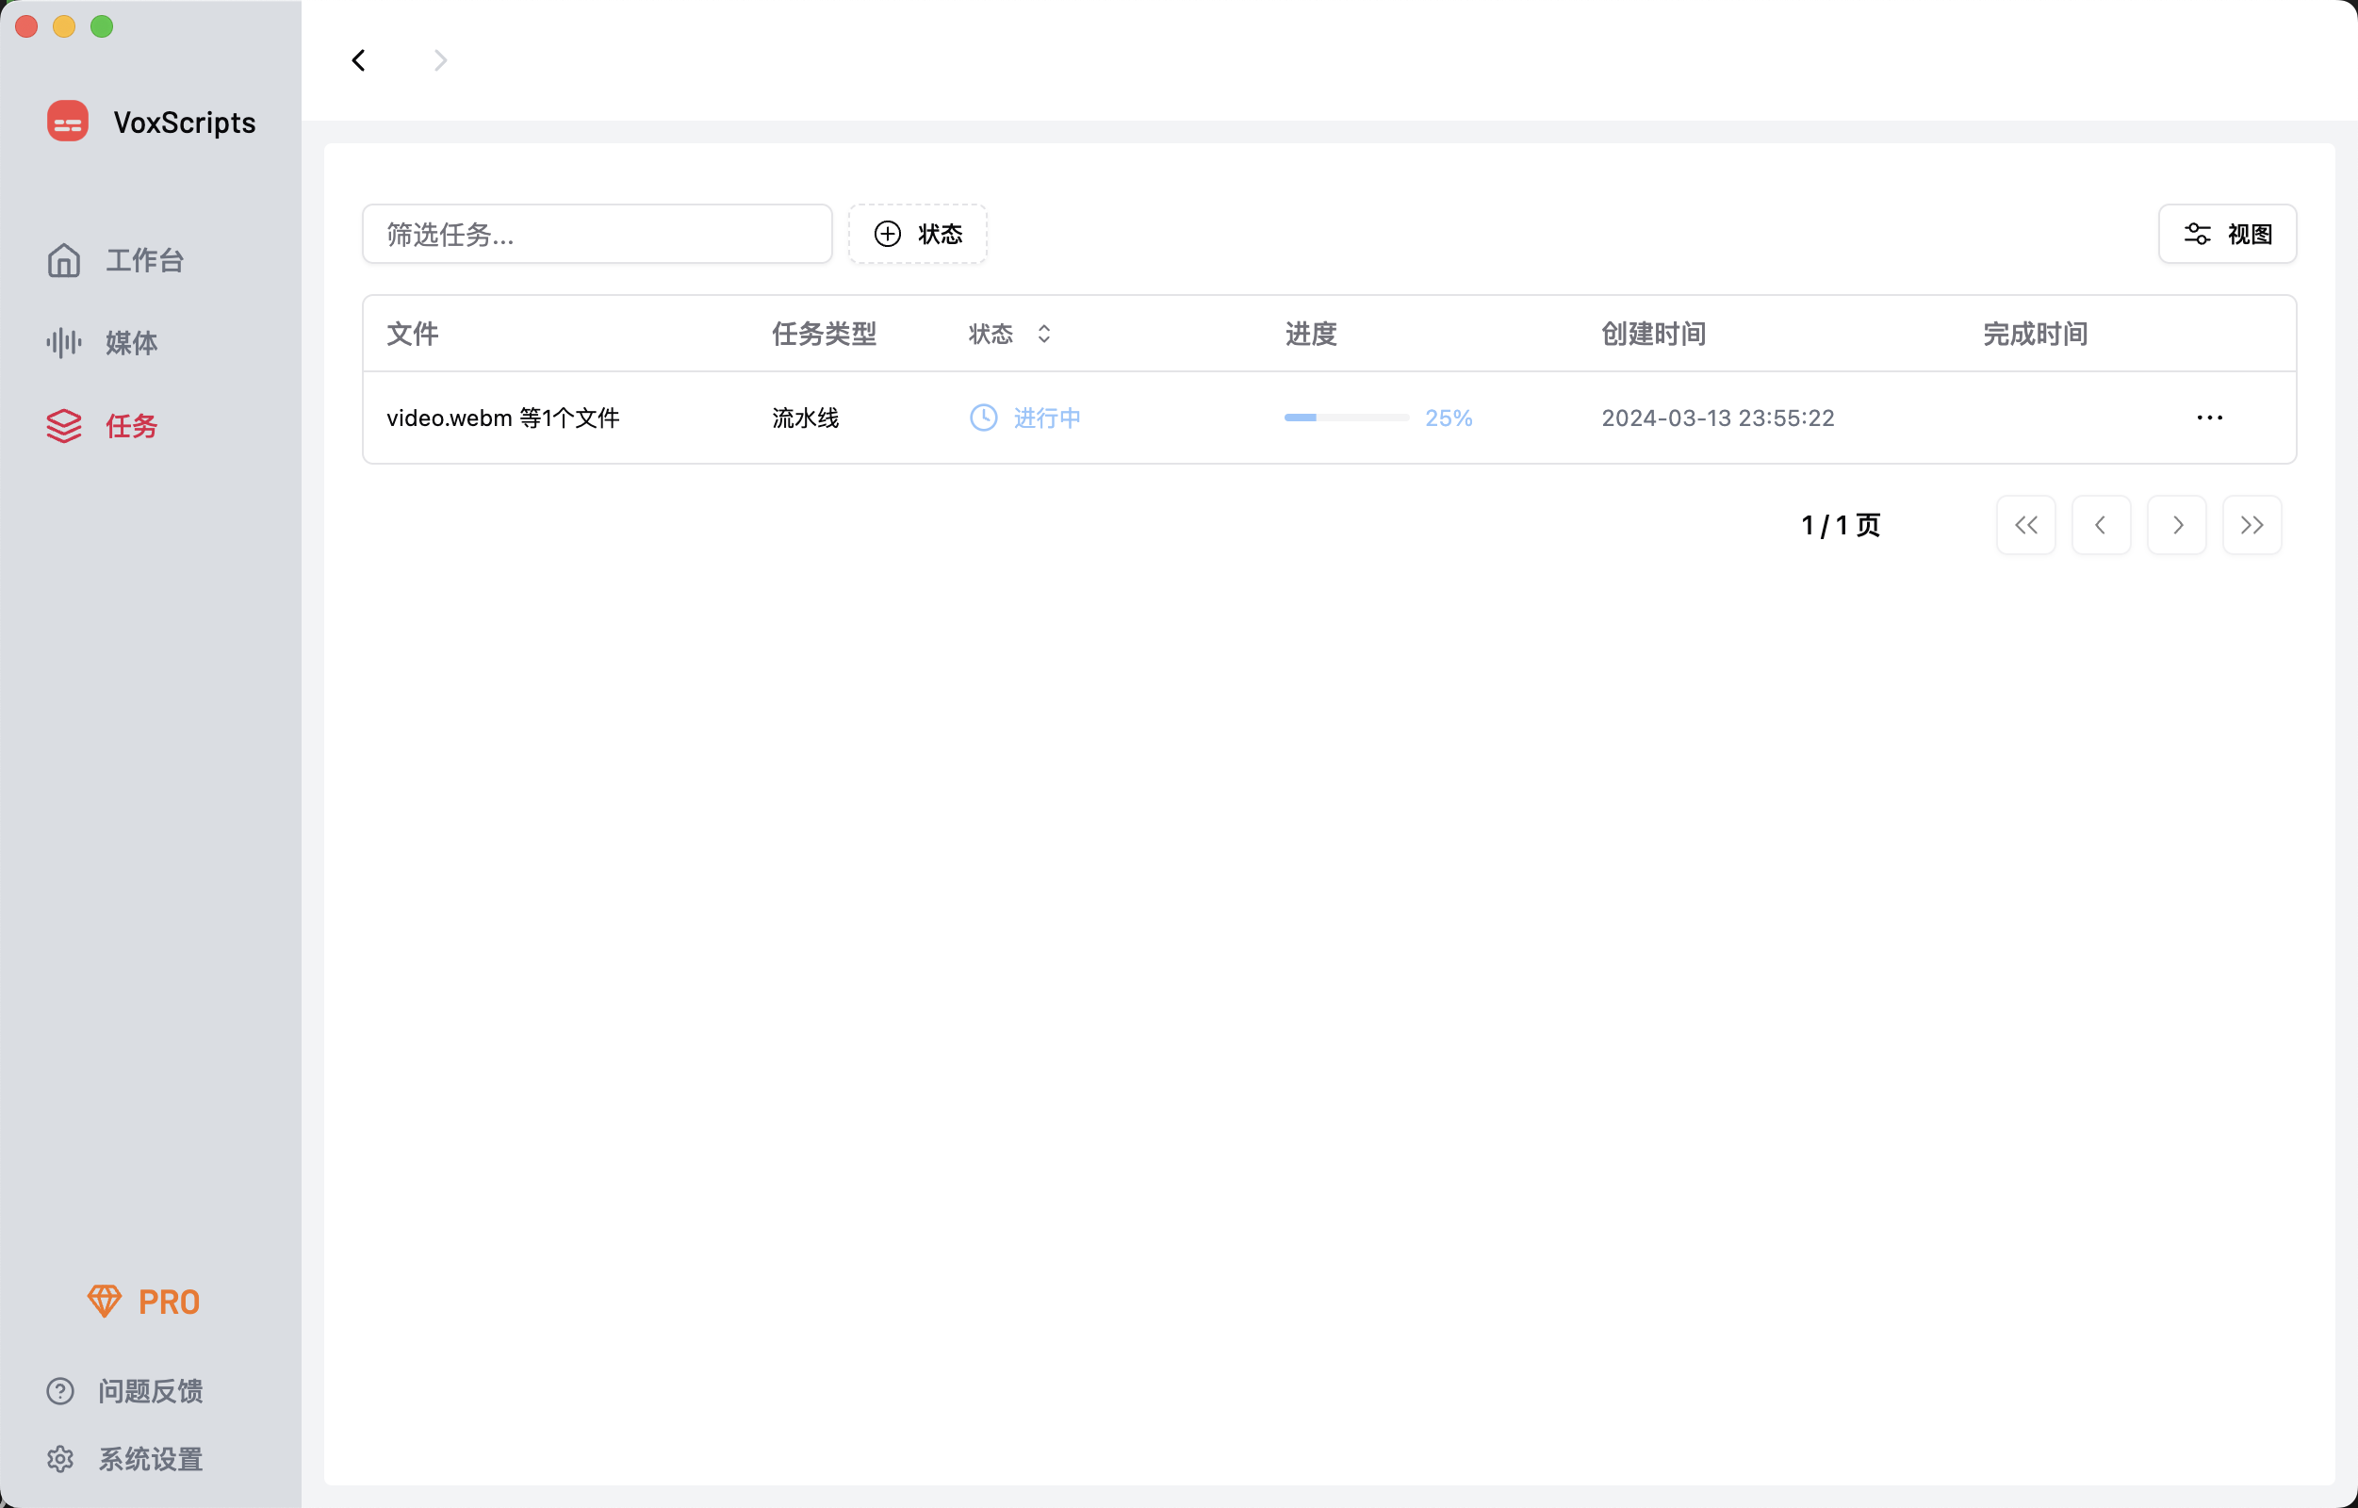This screenshot has height=1508, width=2358.
Task: Click the 文件 column header
Action: pyautogui.click(x=412, y=334)
